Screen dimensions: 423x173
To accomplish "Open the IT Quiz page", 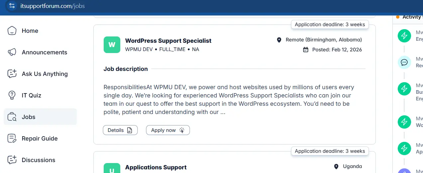I will coord(31,95).
